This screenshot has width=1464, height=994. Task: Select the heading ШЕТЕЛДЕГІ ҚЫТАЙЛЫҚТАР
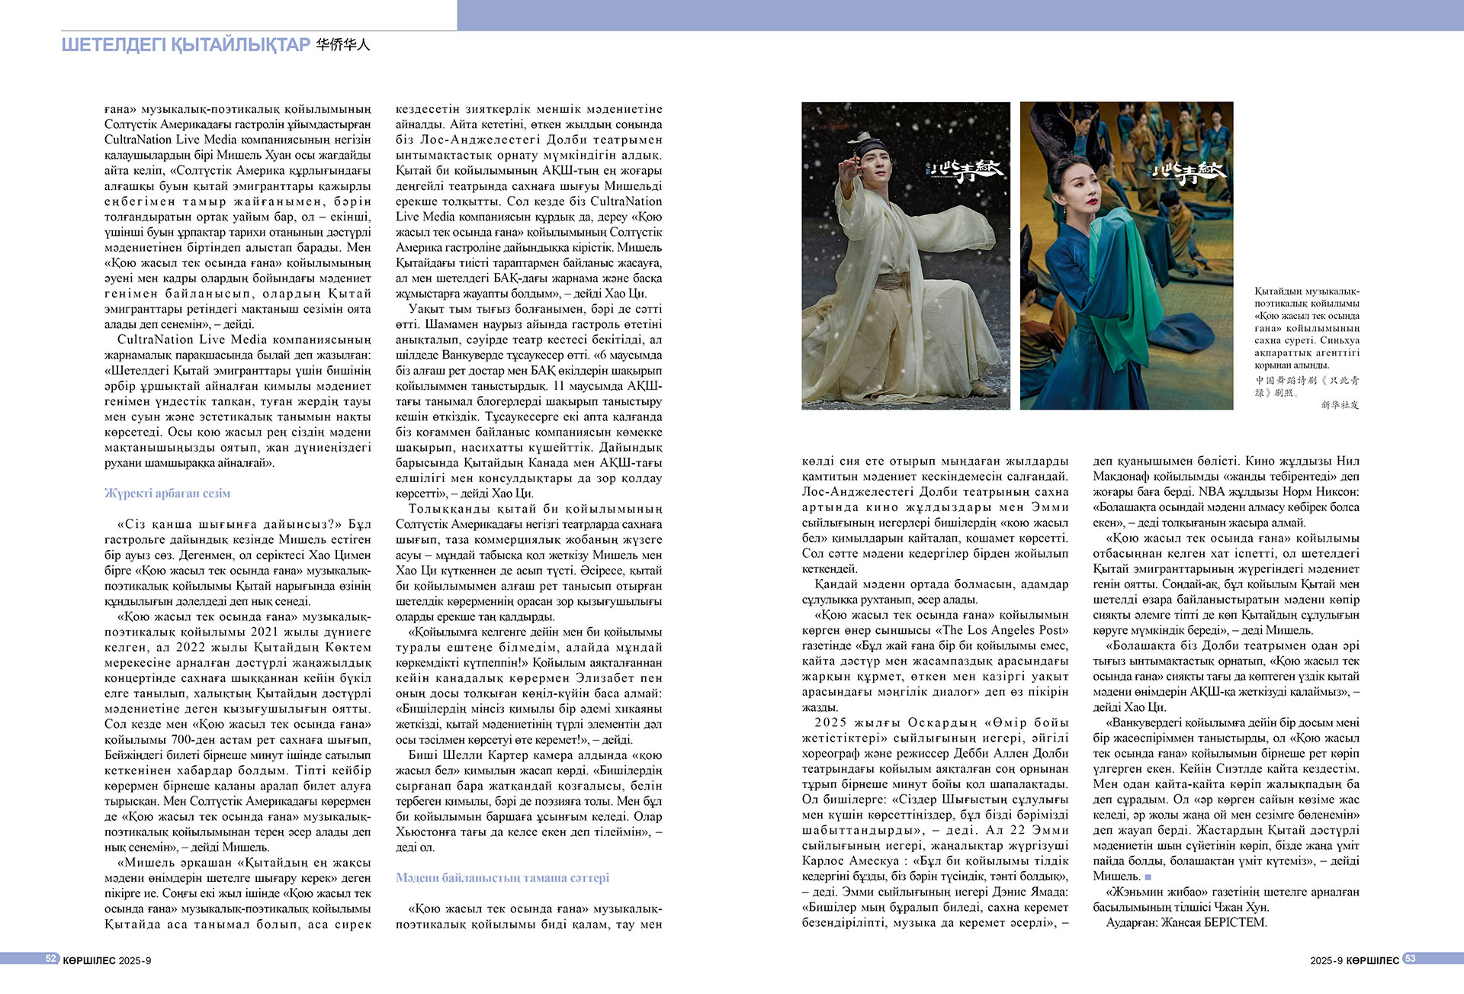[x=185, y=45]
